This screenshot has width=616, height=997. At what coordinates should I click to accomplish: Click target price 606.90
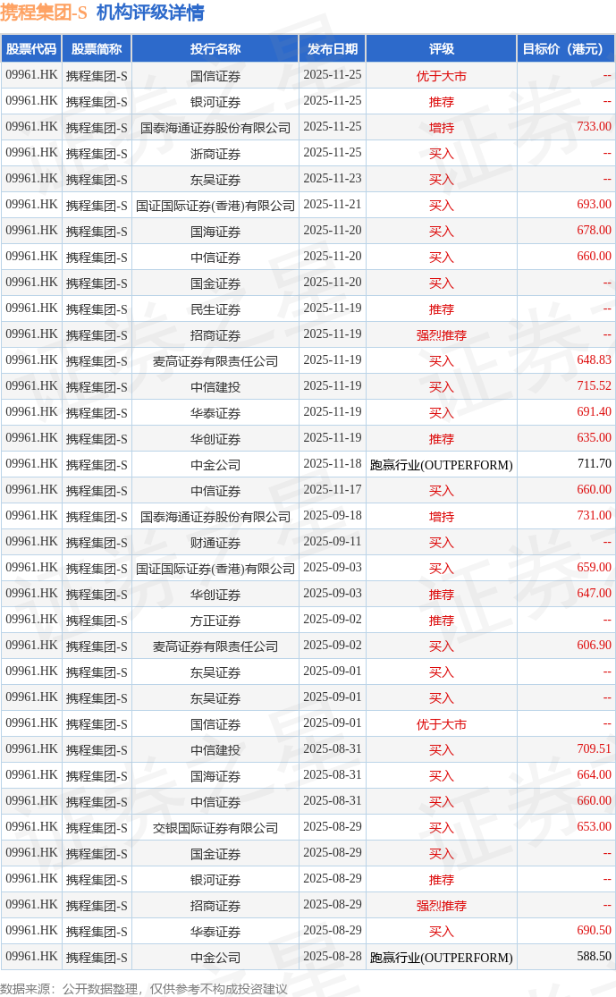coord(594,646)
